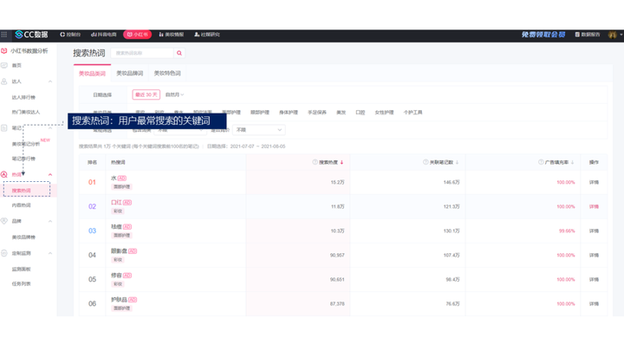Open 详情 for the 口红 row
The image size is (624, 351).
pyautogui.click(x=594, y=206)
